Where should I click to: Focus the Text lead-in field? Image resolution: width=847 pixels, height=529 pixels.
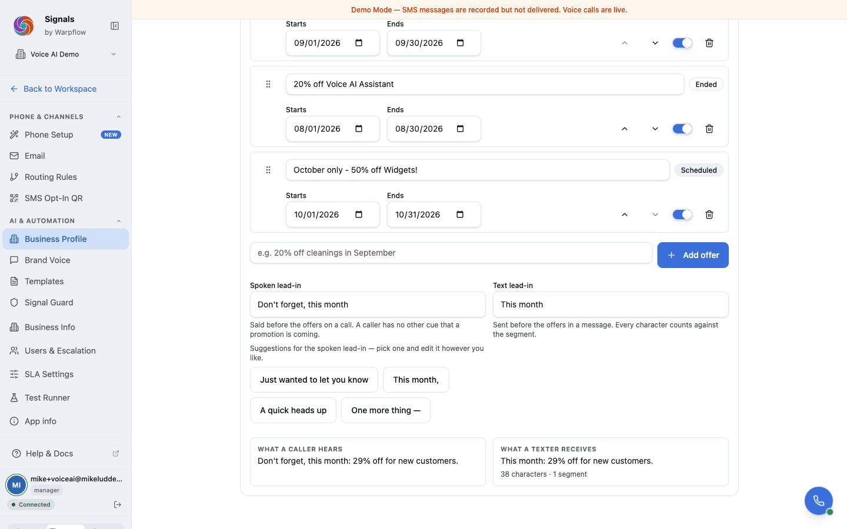611,304
